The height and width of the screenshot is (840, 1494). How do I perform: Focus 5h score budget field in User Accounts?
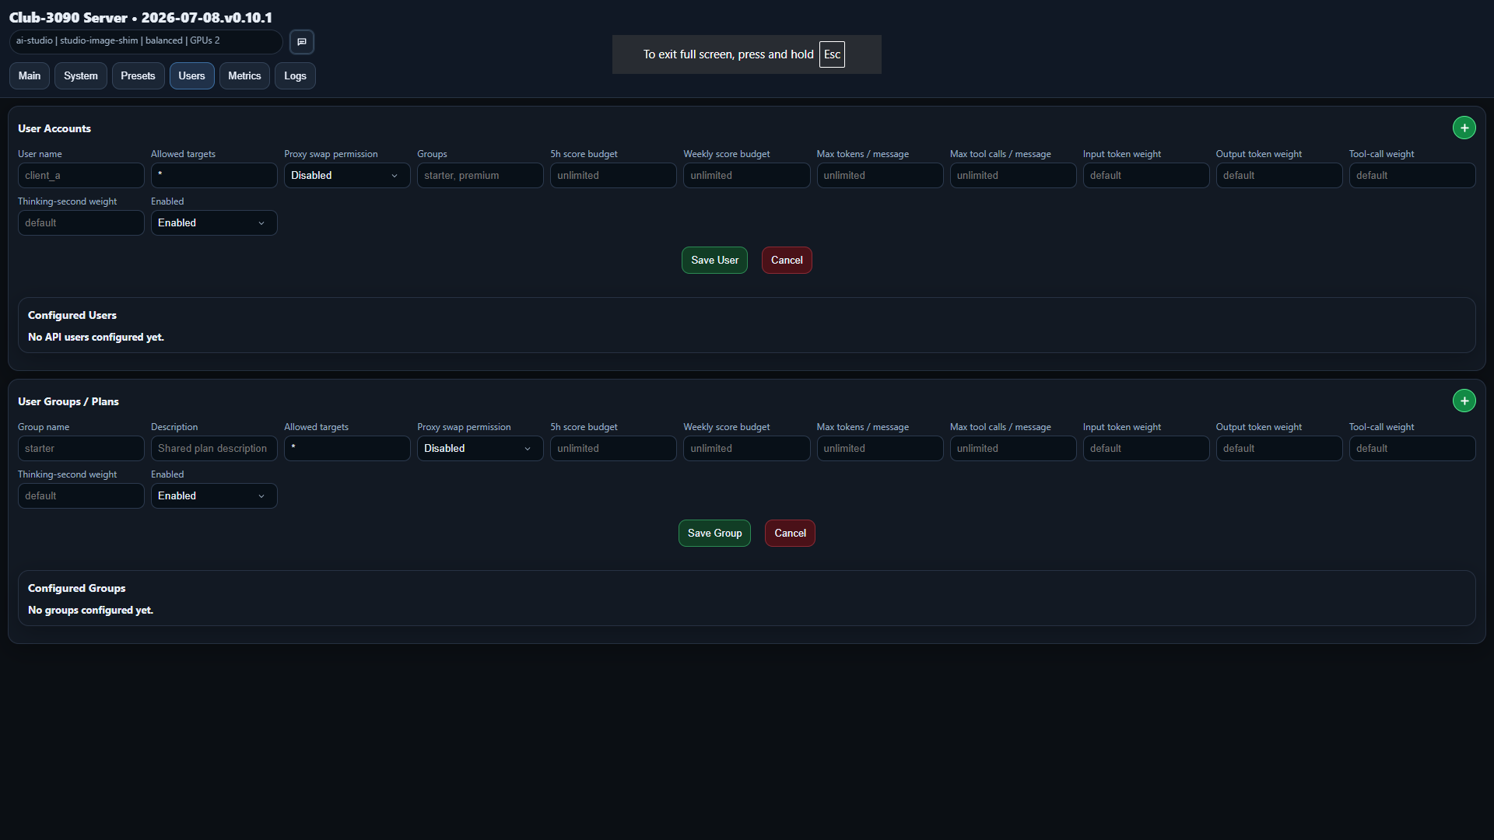613,176
